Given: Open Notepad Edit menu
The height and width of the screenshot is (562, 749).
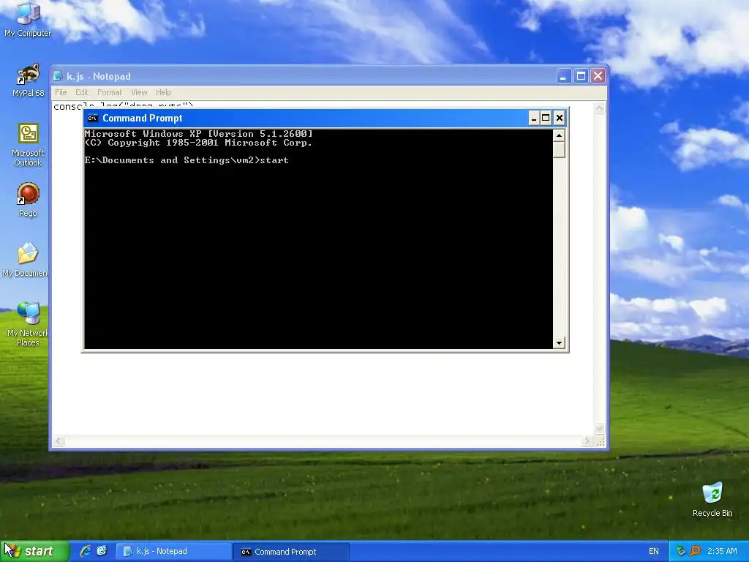Looking at the screenshot, I should point(82,92).
